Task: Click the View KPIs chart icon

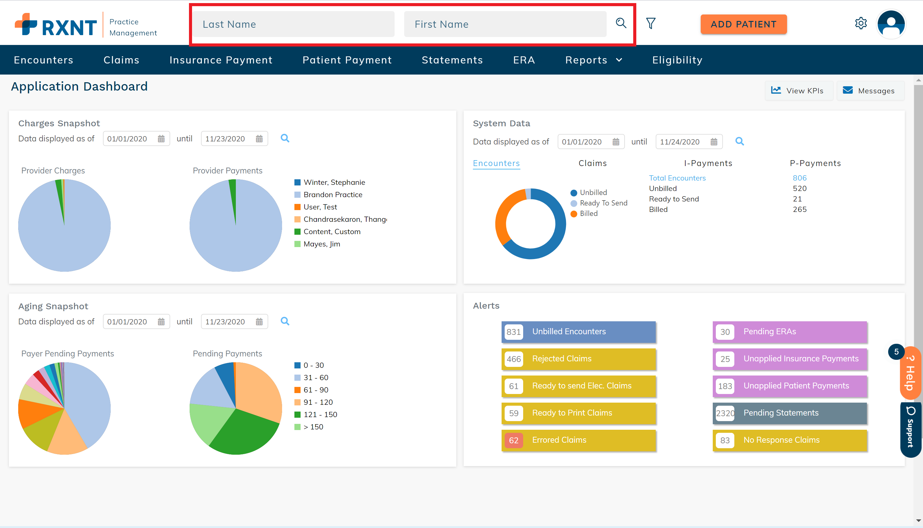Action: [776, 90]
